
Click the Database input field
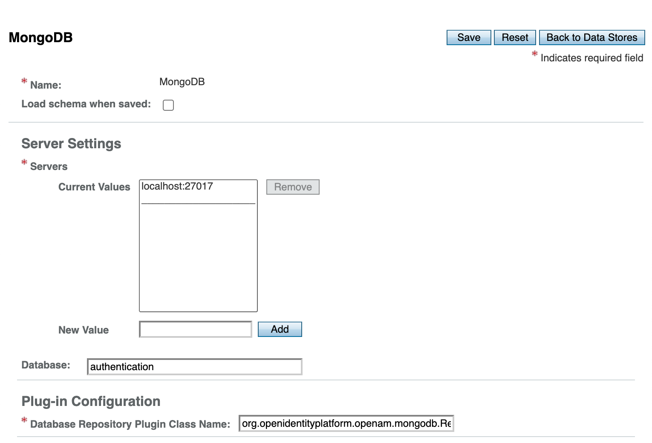(195, 367)
